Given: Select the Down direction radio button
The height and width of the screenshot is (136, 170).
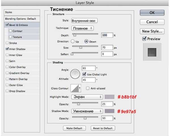Looking at the screenshot, I should pos(86,41).
